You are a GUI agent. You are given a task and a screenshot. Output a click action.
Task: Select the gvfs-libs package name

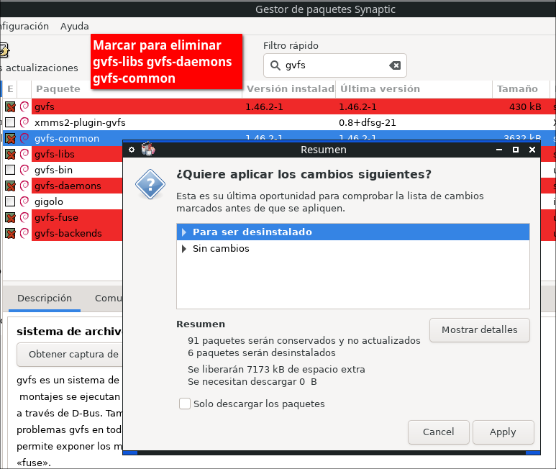(54, 154)
